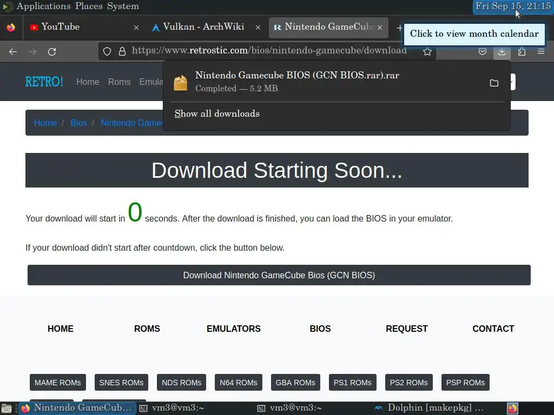Screen dimensions: 554x415
Task: Click the MATE menu logo icon
Action: click(x=8, y=6)
